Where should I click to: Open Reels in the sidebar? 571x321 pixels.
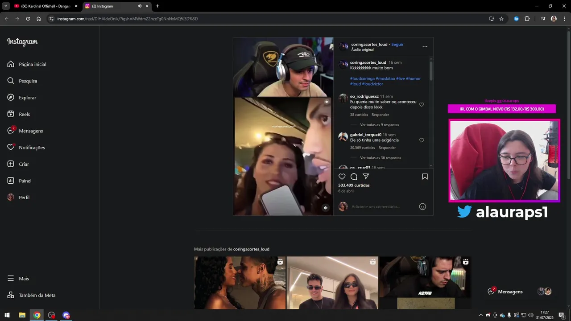point(19,114)
